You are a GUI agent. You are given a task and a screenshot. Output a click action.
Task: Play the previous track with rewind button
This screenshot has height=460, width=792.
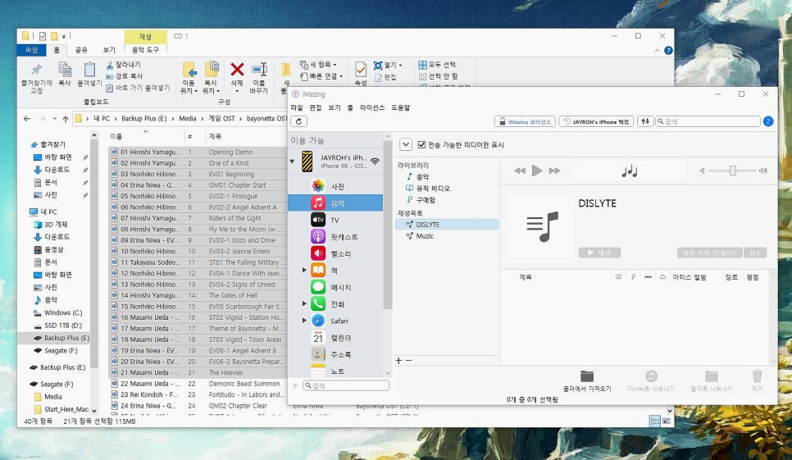tap(520, 171)
